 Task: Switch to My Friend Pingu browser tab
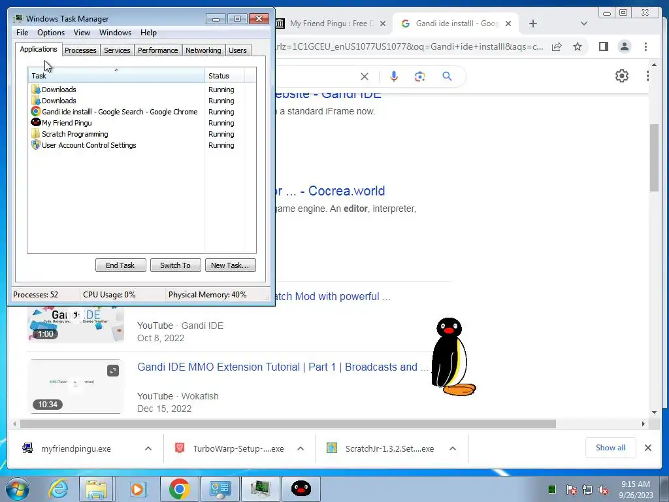[x=330, y=24]
